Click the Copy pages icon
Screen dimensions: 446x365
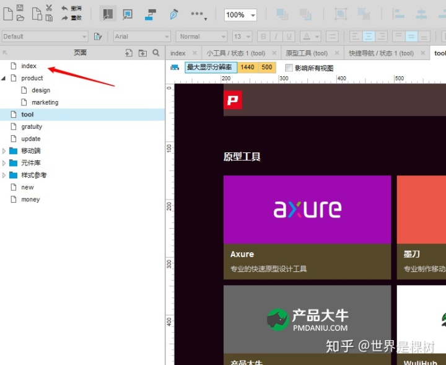point(37,14)
